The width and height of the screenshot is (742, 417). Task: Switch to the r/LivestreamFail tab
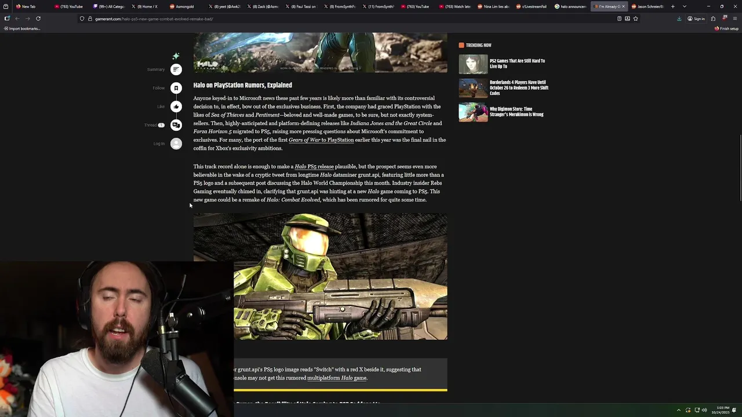pos(532,6)
